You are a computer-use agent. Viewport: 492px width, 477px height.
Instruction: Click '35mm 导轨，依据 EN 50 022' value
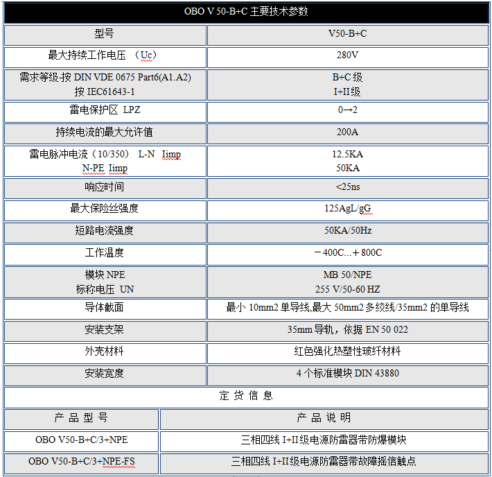tap(348, 330)
